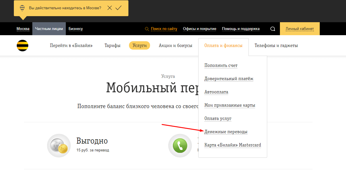The height and width of the screenshot is (171, 346).
Task: Click the orange search icon beside Поиск по сайту
Action: (x=147, y=29)
